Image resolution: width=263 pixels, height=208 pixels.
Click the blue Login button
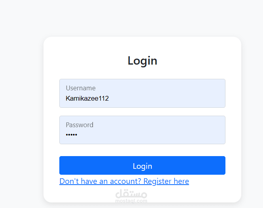[x=142, y=165]
